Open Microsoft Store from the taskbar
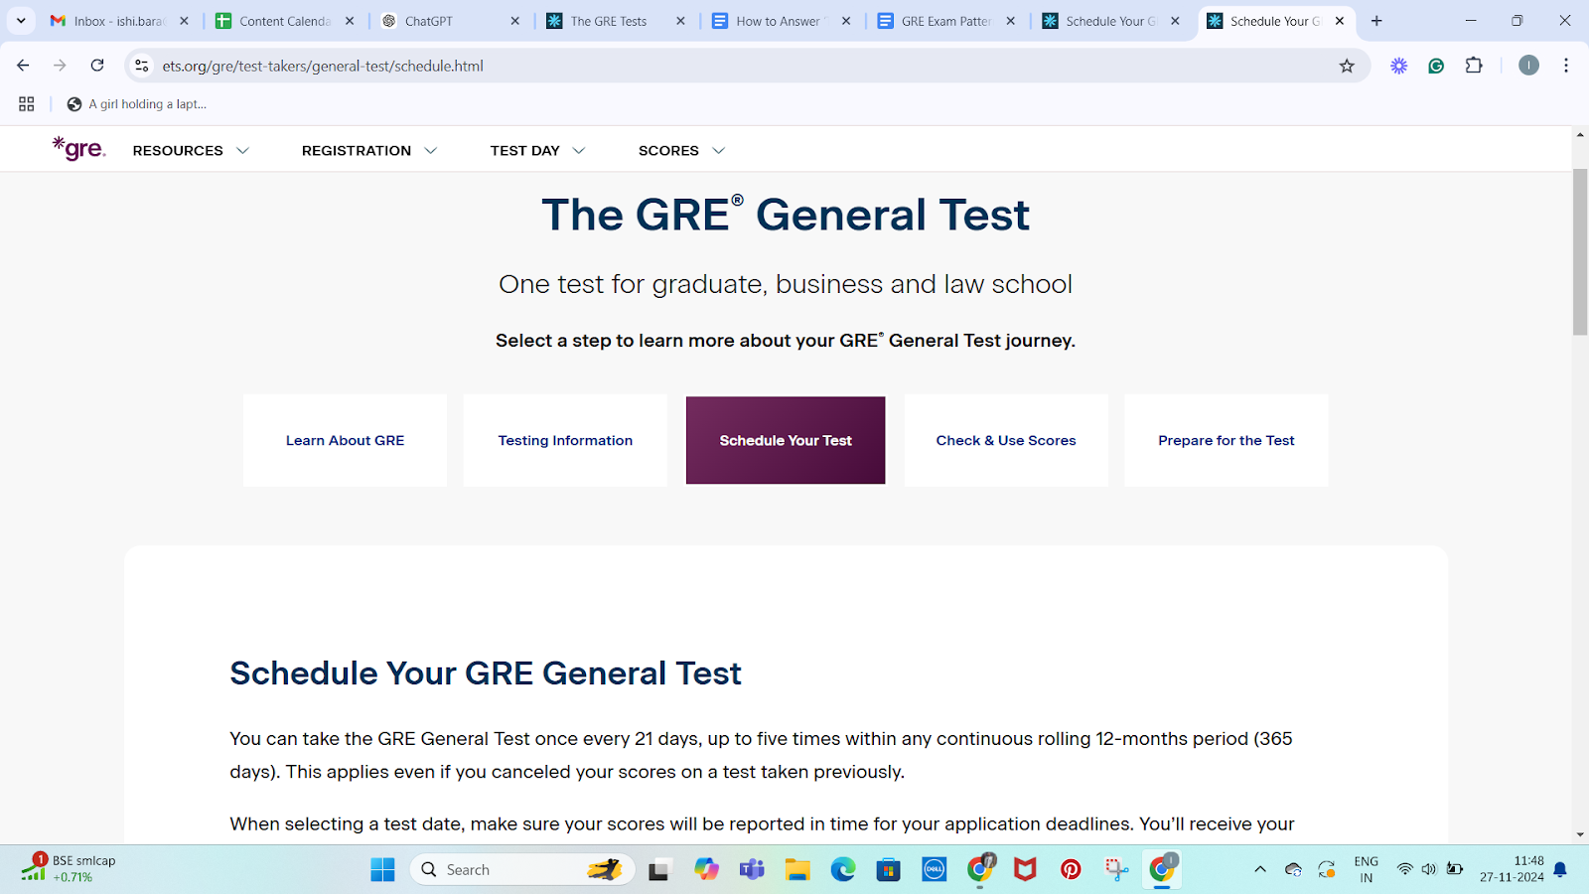 click(x=888, y=870)
